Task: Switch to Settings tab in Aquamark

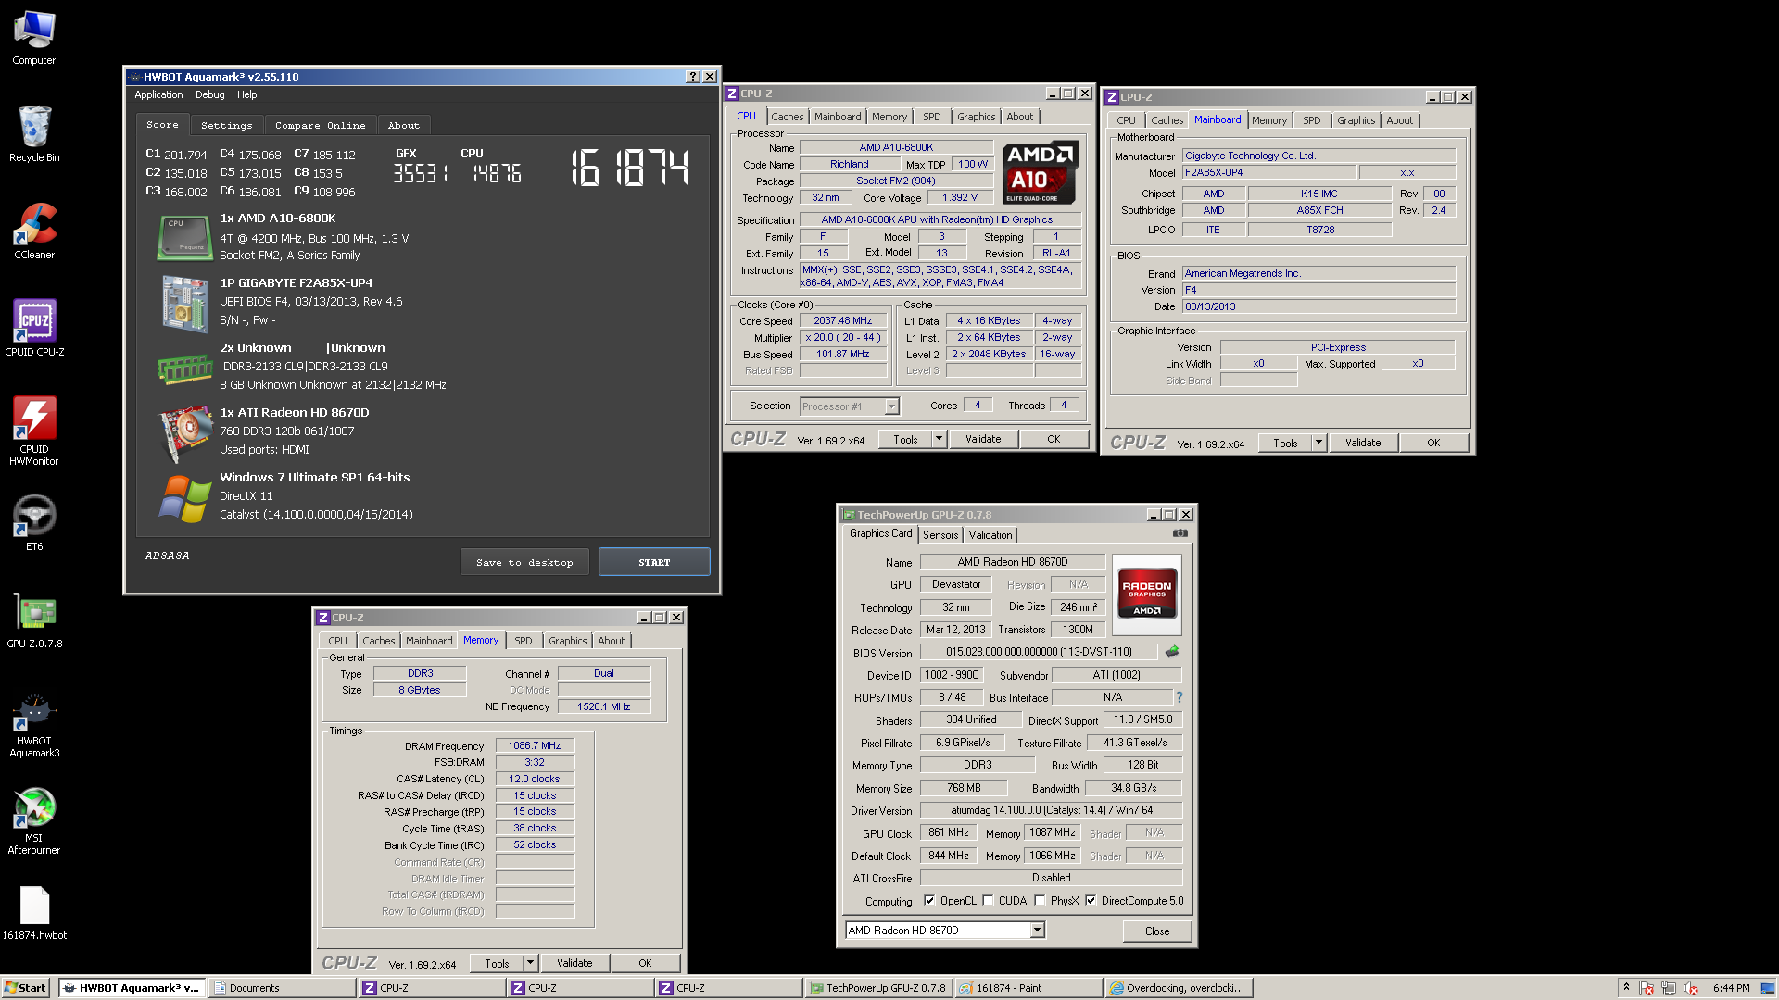Action: tap(226, 126)
